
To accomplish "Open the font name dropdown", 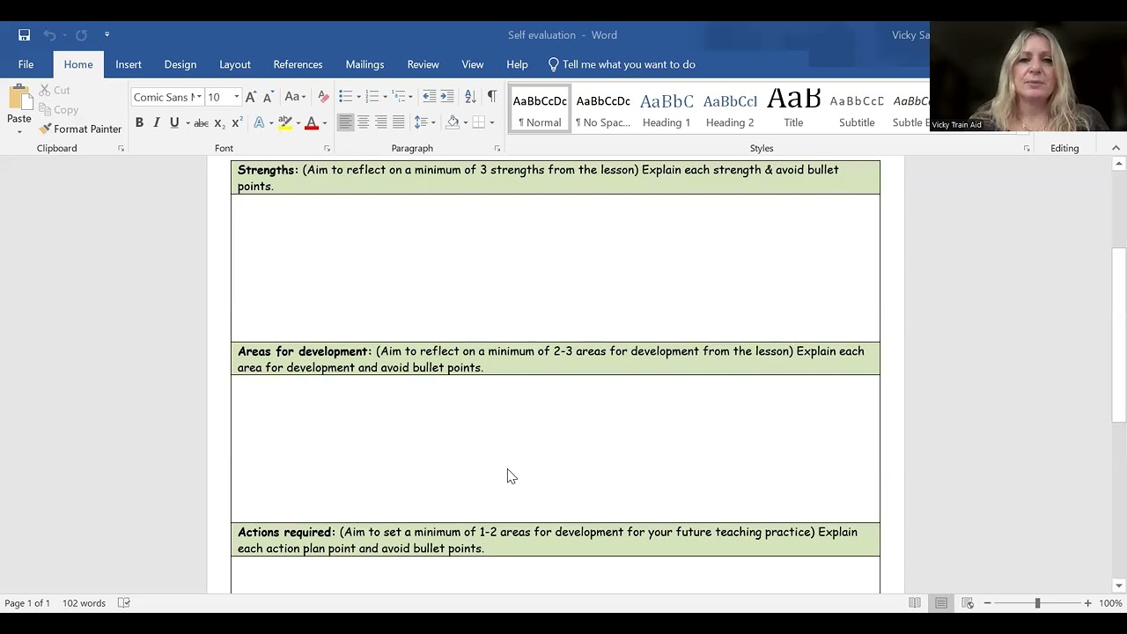I will pos(199,97).
